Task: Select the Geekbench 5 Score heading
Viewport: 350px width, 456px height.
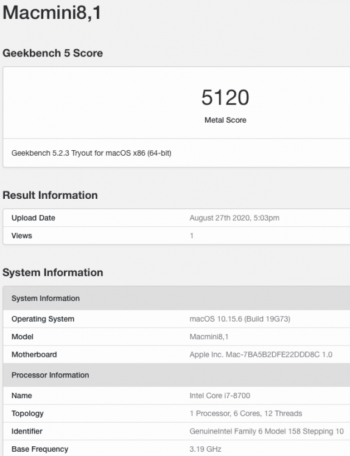Action: pos(53,54)
